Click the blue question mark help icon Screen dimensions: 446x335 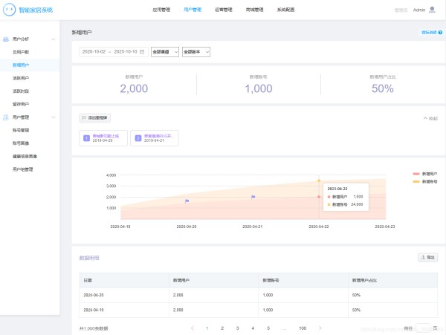point(440,33)
